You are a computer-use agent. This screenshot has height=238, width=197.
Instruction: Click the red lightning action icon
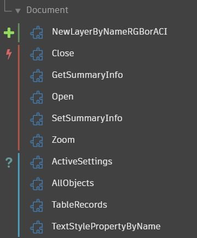pos(9,54)
